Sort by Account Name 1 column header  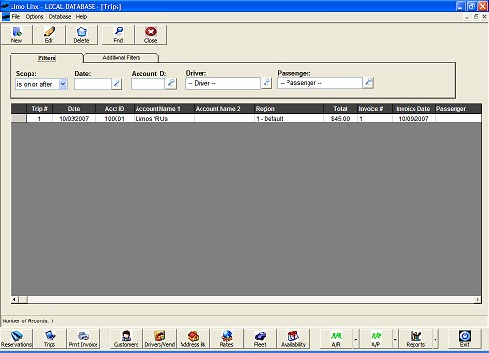tap(164, 109)
